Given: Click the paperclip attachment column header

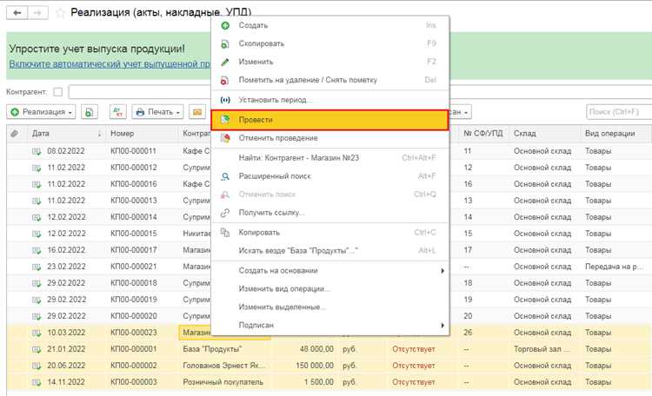Looking at the screenshot, I should 15,134.
